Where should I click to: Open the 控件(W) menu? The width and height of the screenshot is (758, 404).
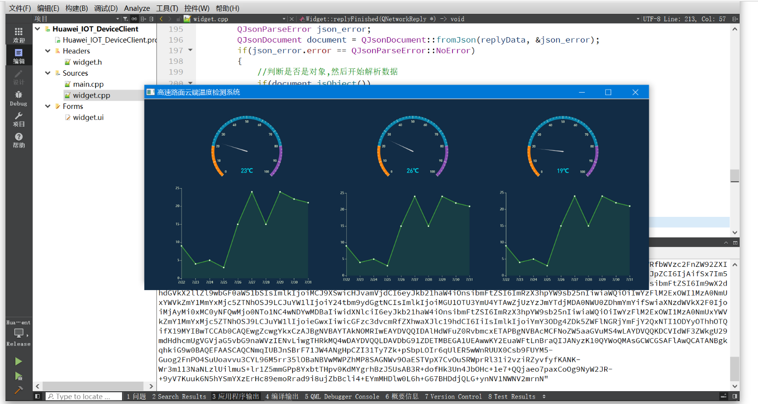(197, 8)
